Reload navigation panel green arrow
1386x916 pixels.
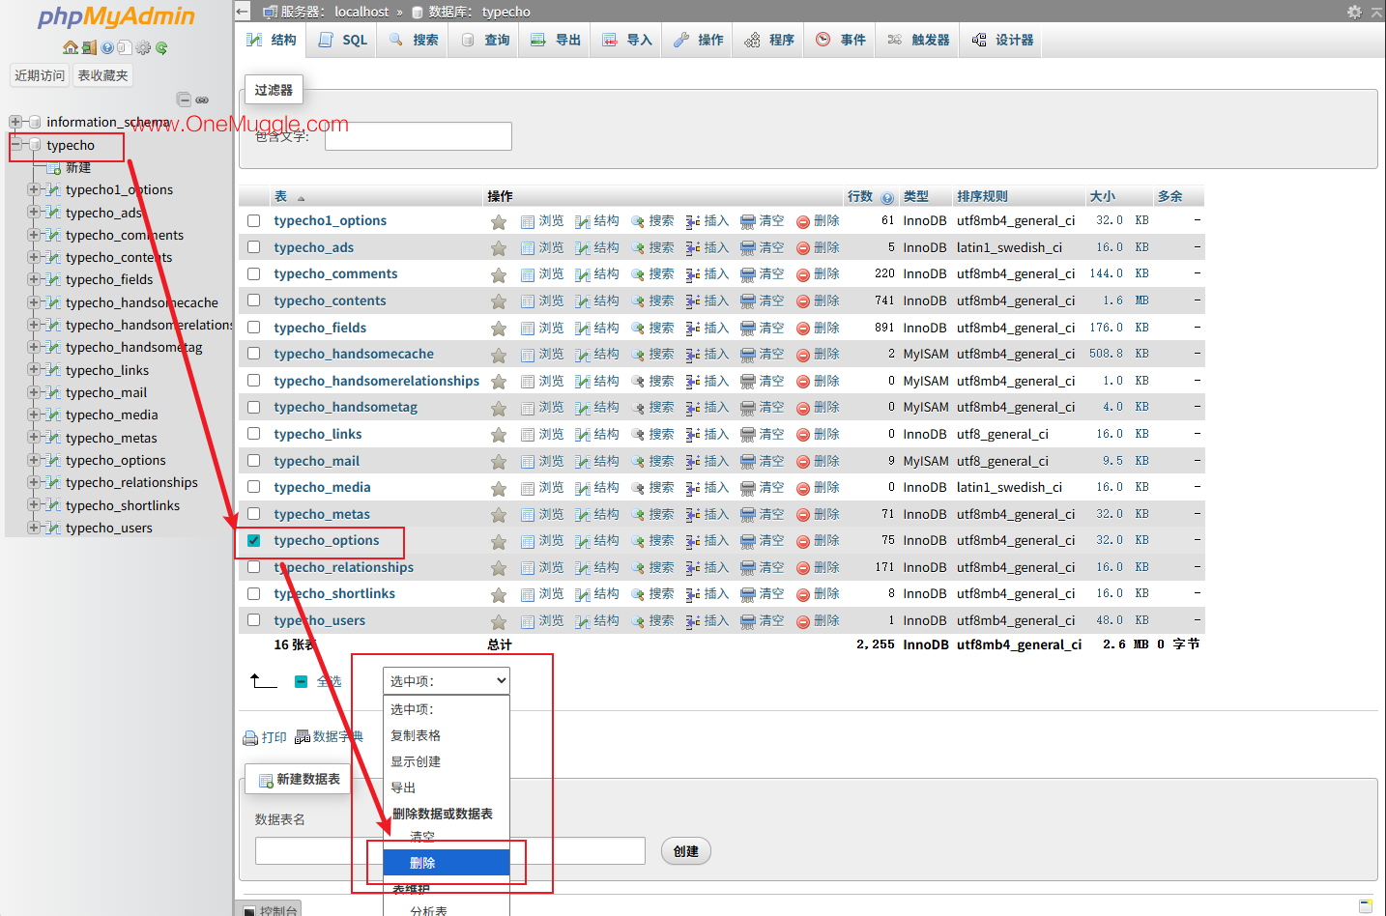pos(161,47)
